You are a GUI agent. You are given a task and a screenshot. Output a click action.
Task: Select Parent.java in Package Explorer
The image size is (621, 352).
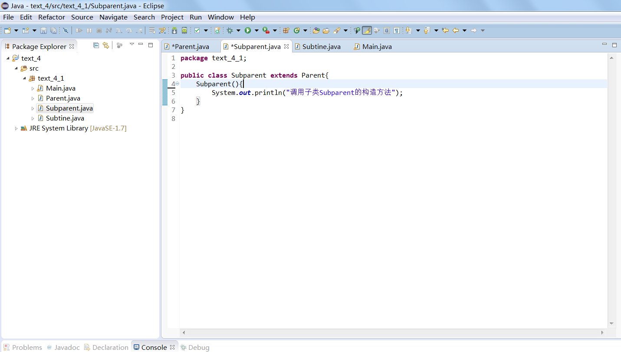[63, 98]
